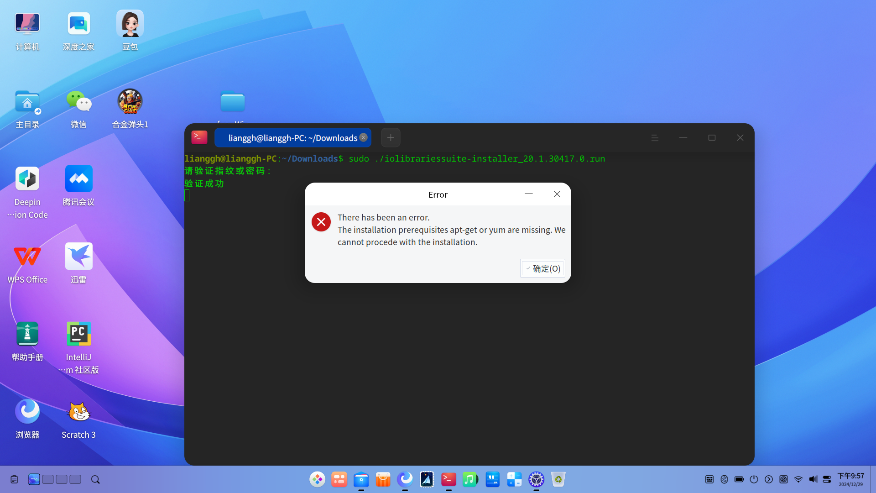Open the 浏览器 desktop icon
876x493 pixels.
[27, 419]
